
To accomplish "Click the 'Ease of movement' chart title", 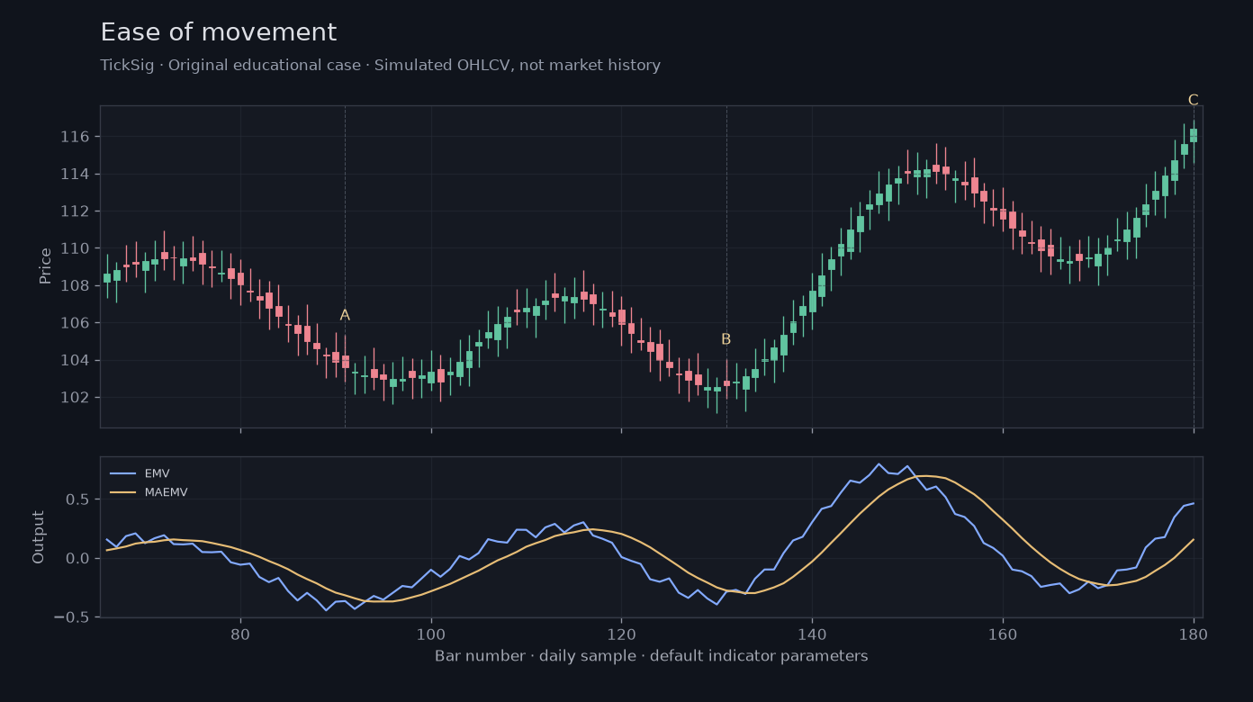I will 219,33.
